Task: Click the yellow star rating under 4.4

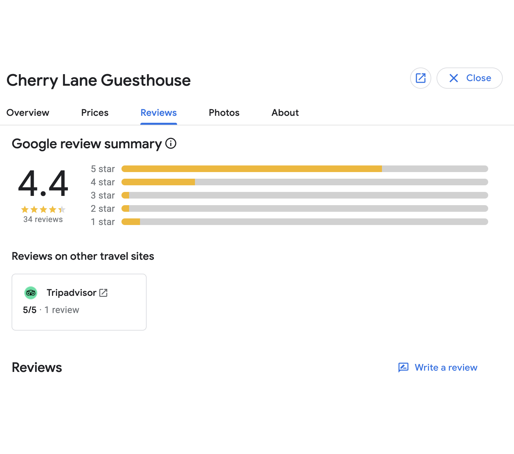Action: [x=43, y=209]
